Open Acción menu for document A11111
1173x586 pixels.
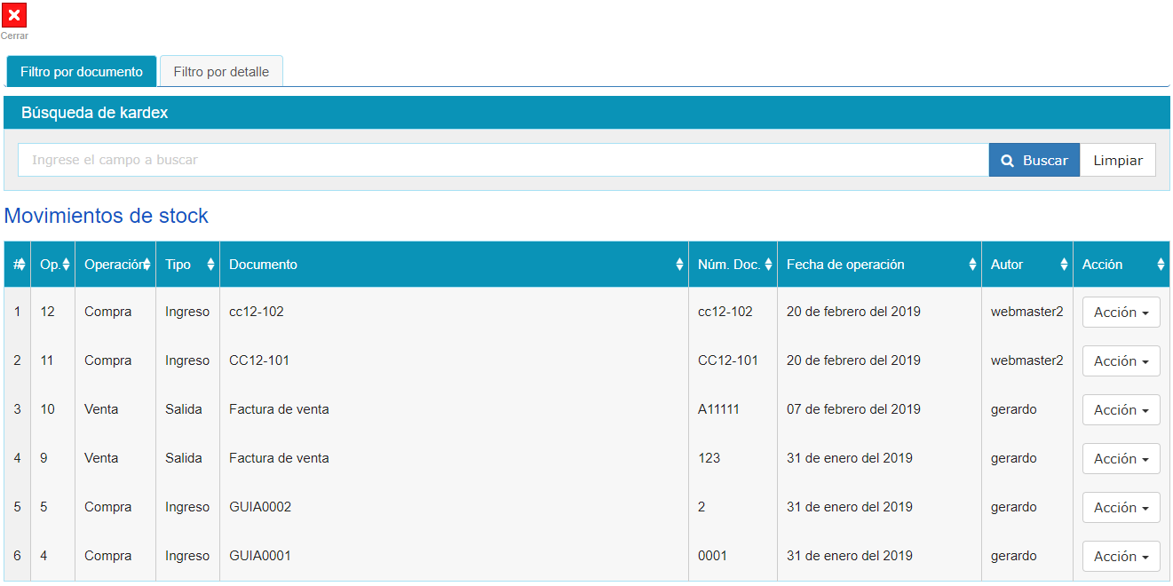click(1121, 410)
